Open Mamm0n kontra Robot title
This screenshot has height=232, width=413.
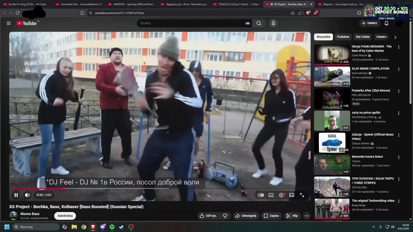[x=367, y=157]
